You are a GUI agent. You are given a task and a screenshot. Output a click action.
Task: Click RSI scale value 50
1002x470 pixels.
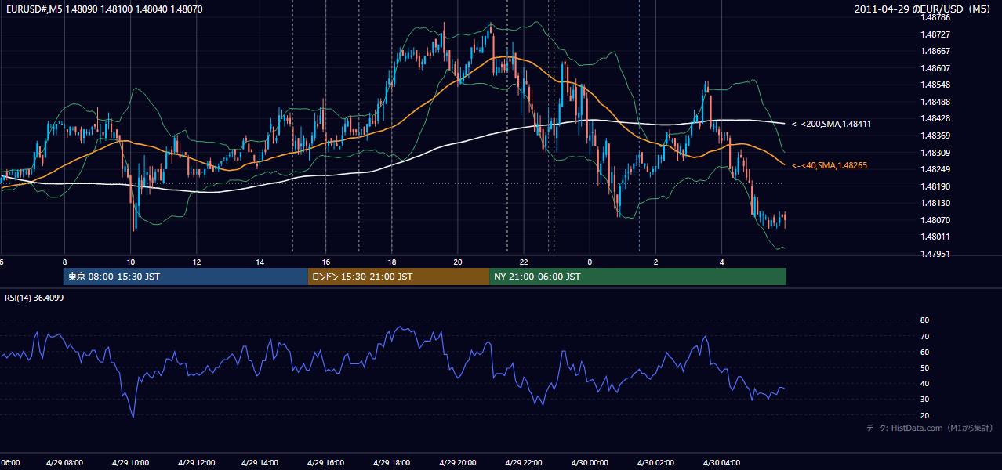tap(924, 367)
